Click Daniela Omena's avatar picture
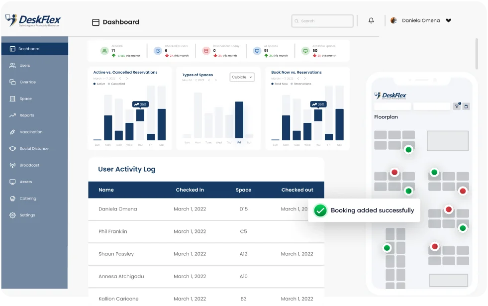The height and width of the screenshot is (306, 488). (x=393, y=20)
